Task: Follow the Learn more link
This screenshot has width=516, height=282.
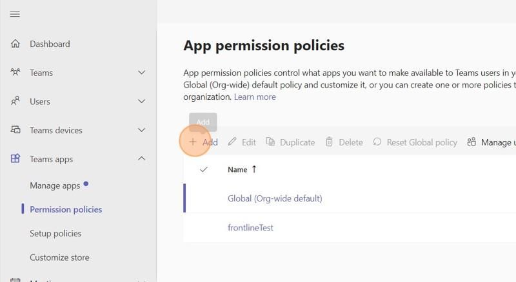Action: pyautogui.click(x=255, y=97)
